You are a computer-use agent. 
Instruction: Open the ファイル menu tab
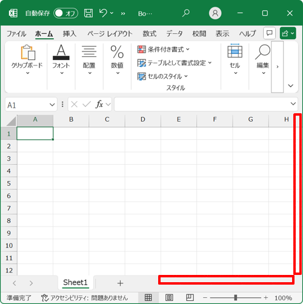(16, 33)
